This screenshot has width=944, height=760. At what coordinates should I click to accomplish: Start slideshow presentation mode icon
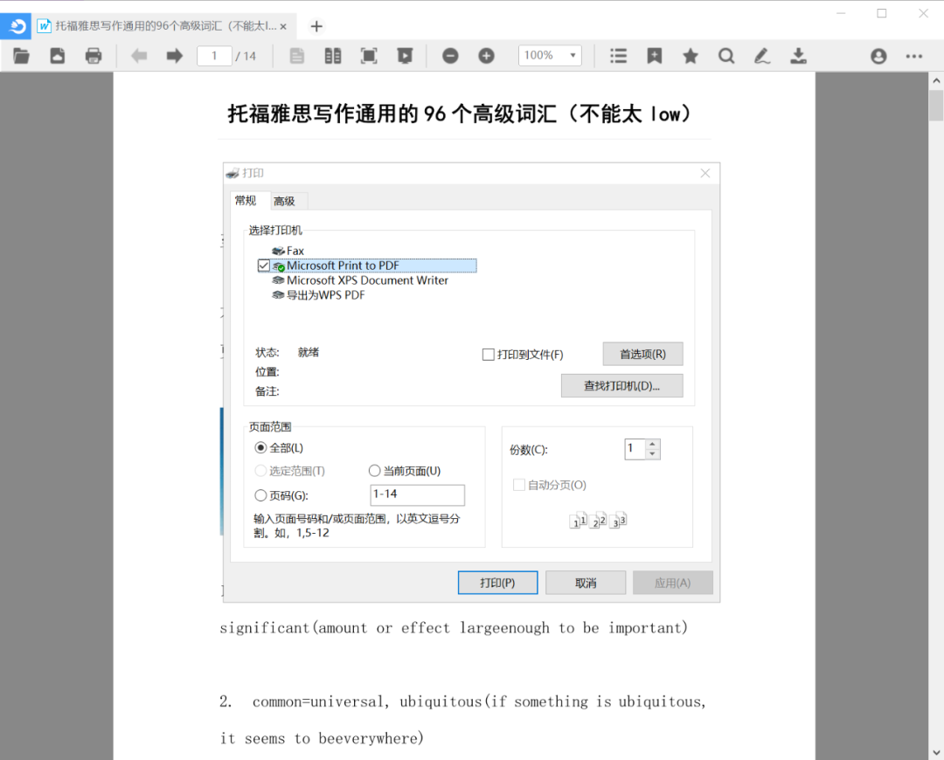pyautogui.click(x=405, y=56)
